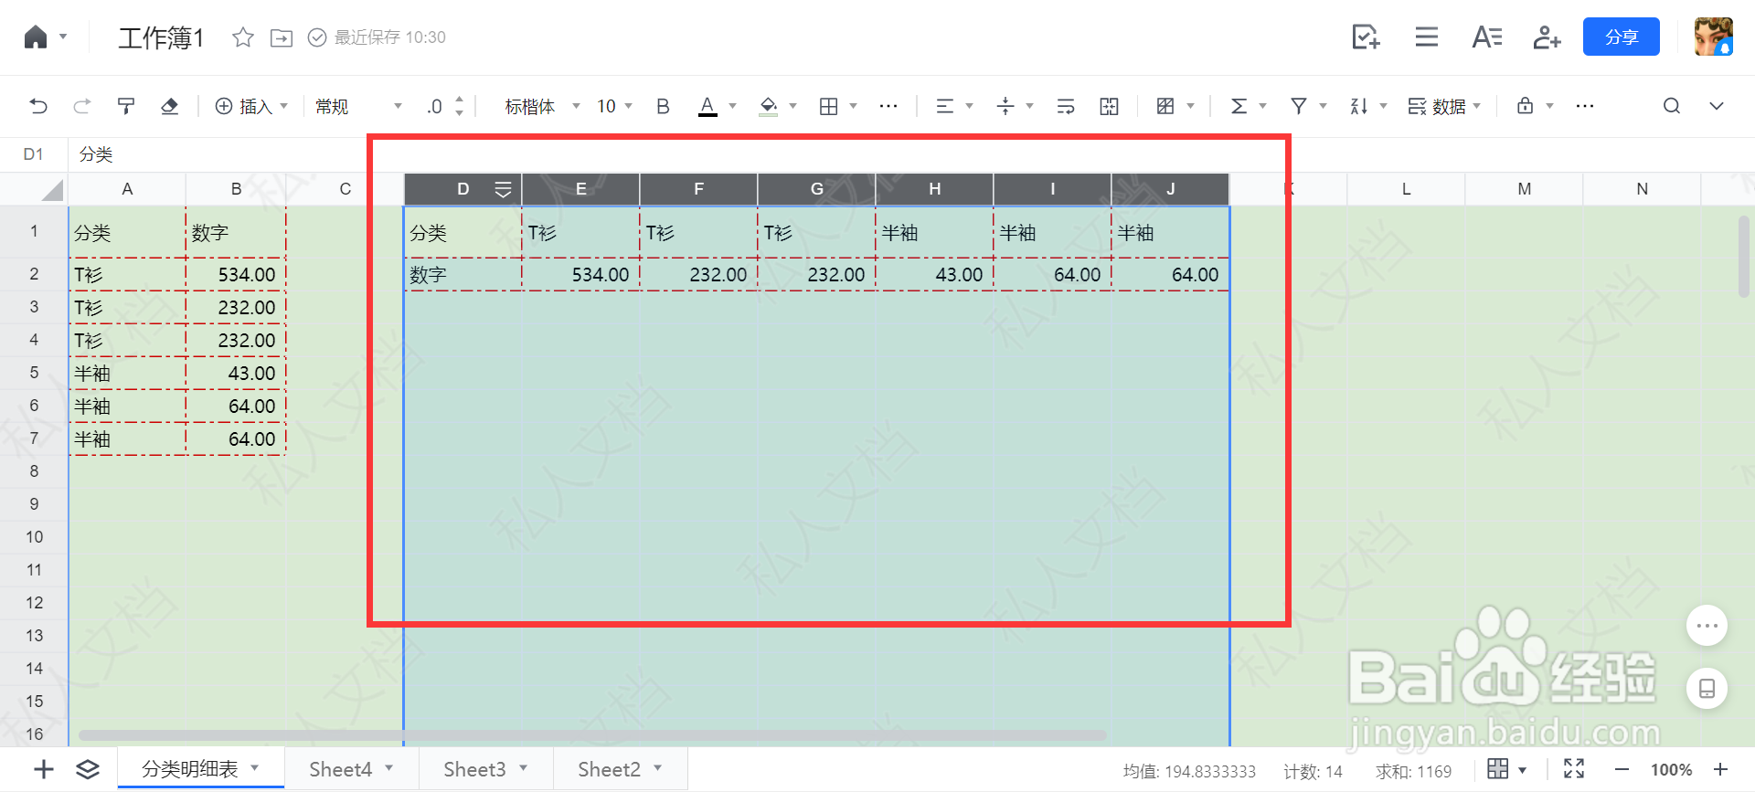Star the workbook as favorite
The height and width of the screenshot is (792, 1755).
tap(242, 37)
